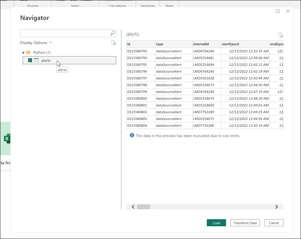
Task: Select the startEpoch column header
Action: (245, 44)
